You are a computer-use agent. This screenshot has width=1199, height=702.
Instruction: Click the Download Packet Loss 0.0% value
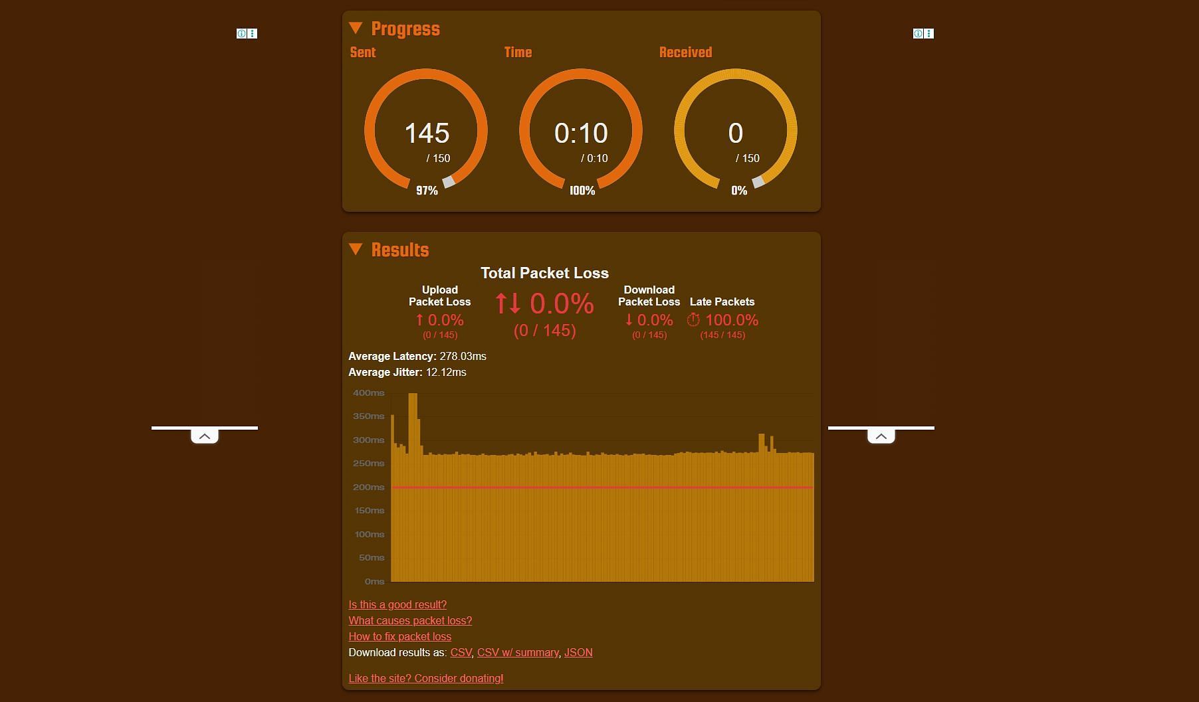pos(655,320)
